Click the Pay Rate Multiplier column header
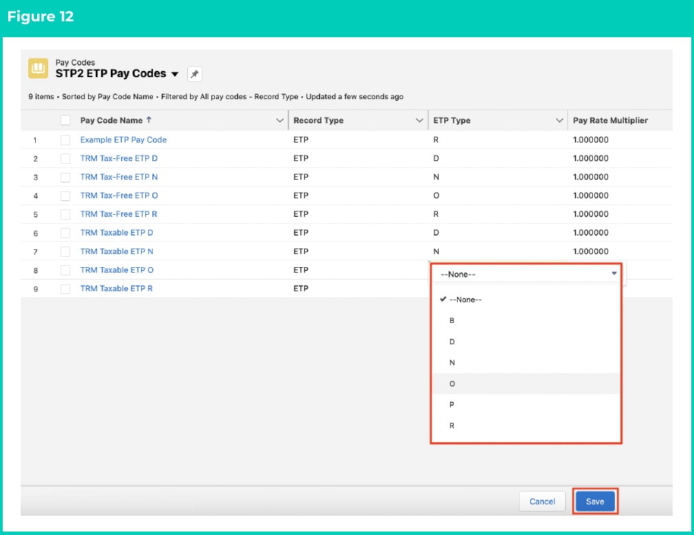The height and width of the screenshot is (535, 694). (610, 120)
